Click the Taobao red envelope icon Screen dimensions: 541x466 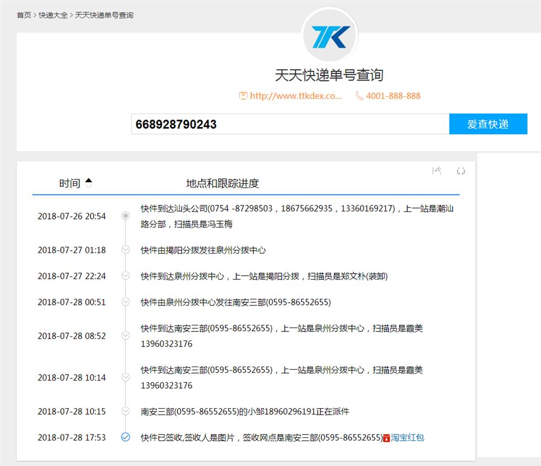(386, 438)
